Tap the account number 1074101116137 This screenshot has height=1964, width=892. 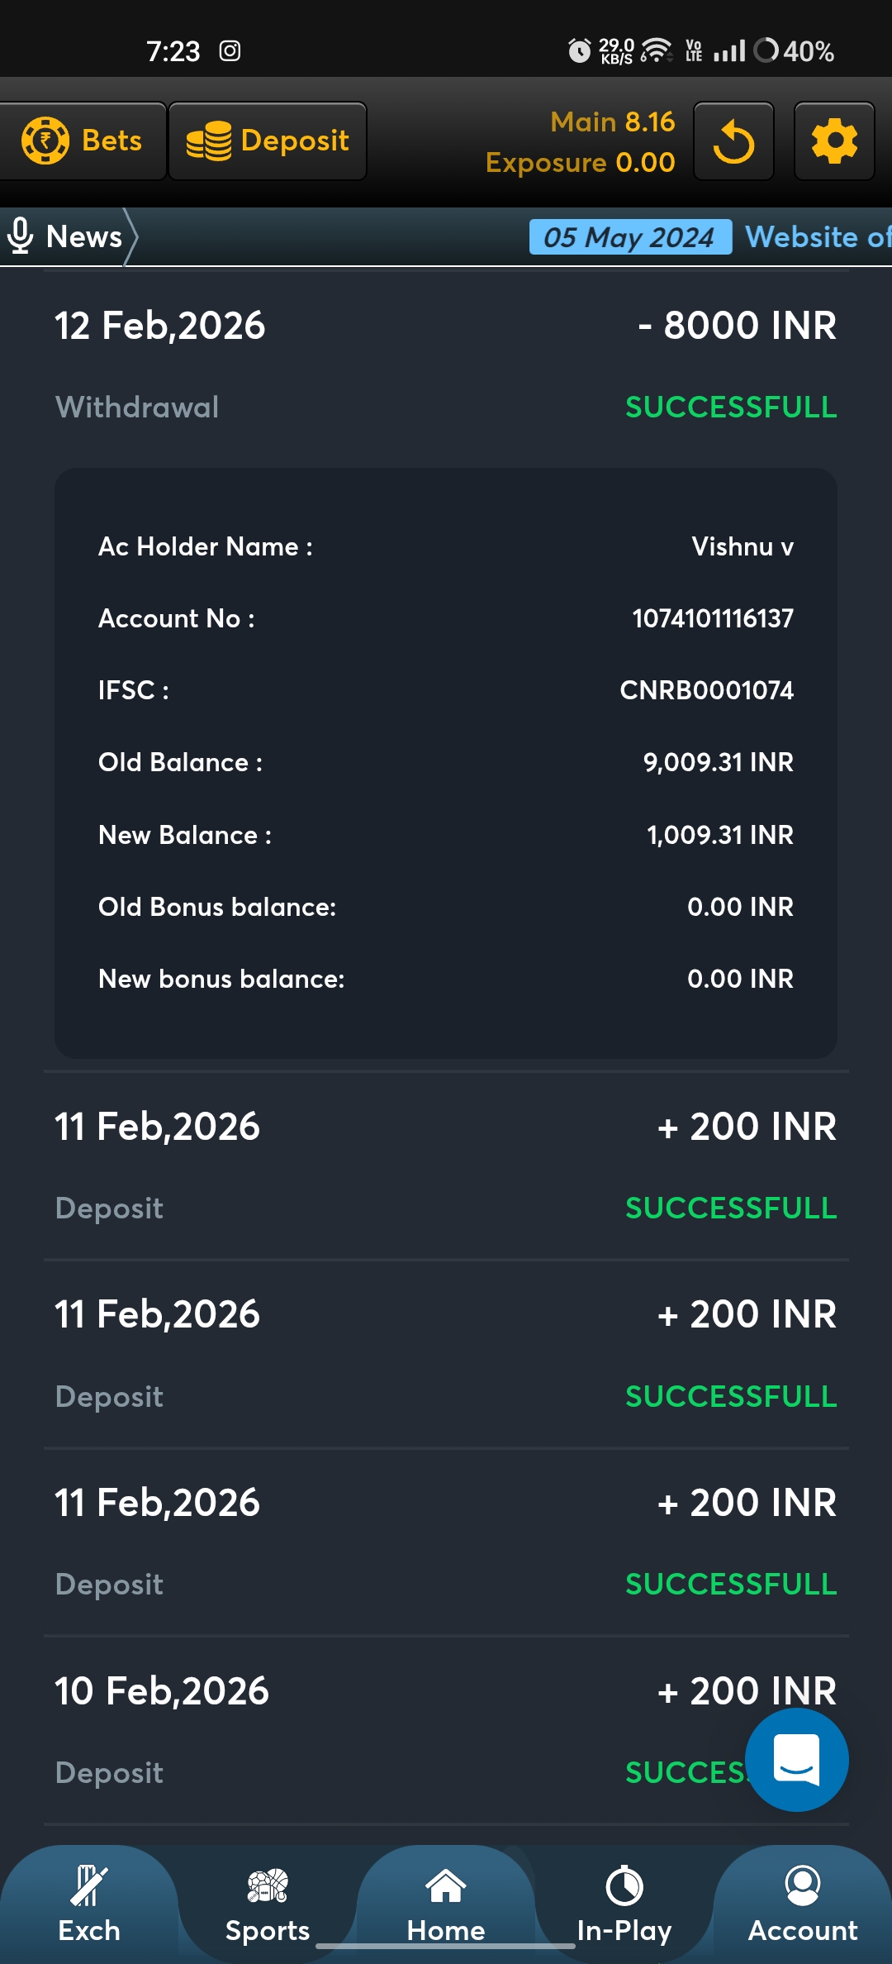(712, 618)
